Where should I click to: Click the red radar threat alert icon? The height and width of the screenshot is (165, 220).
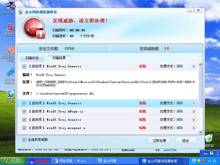(34, 29)
